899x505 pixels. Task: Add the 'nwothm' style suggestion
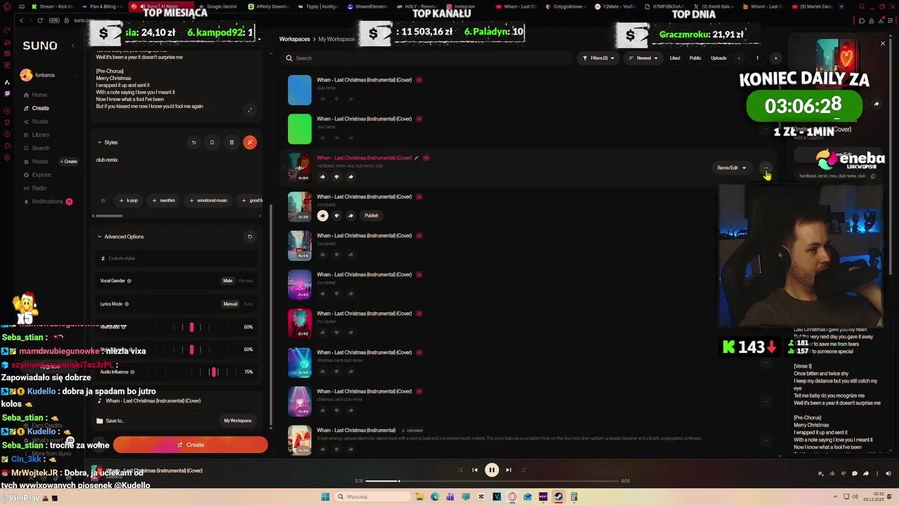tap(164, 201)
